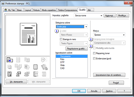Open the Motivo dropdown showing Spesso
The width and height of the screenshot is (134, 97).
click(x=109, y=35)
